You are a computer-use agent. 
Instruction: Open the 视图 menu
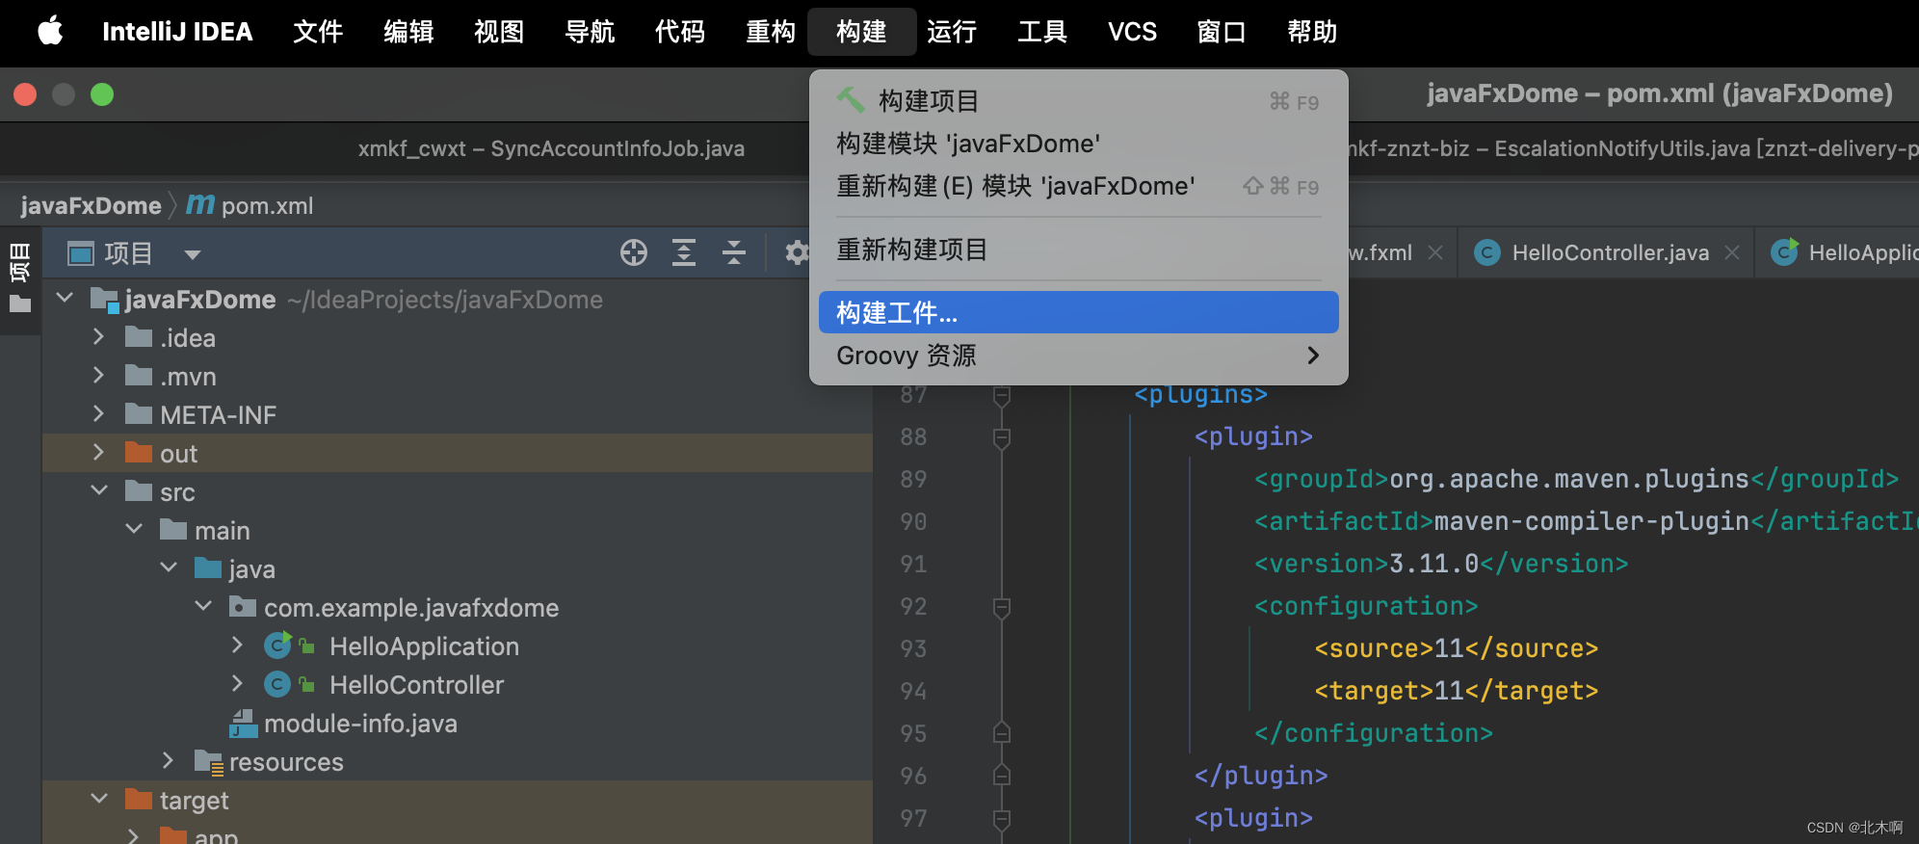(499, 32)
